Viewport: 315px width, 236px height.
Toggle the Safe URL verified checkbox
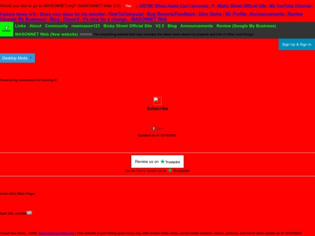29,213
